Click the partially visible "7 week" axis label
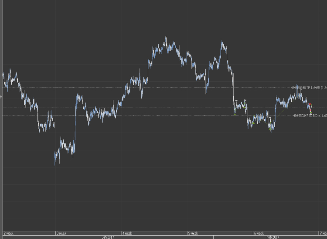Viewport: 327px width, 239px height. pyautogui.click(x=324, y=233)
